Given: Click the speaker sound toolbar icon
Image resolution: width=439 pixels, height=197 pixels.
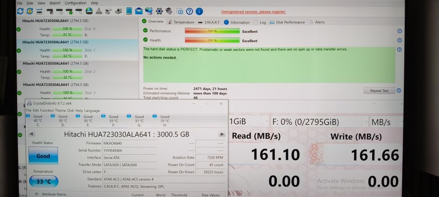Looking at the screenshot, I should click(169, 11).
